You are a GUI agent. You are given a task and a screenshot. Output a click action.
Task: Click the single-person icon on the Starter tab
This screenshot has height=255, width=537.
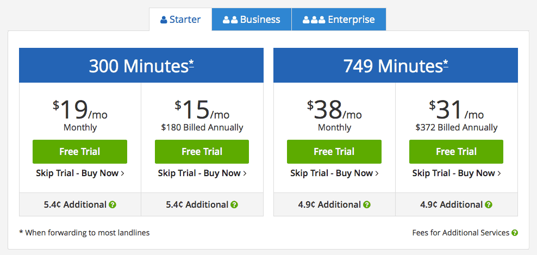point(164,20)
